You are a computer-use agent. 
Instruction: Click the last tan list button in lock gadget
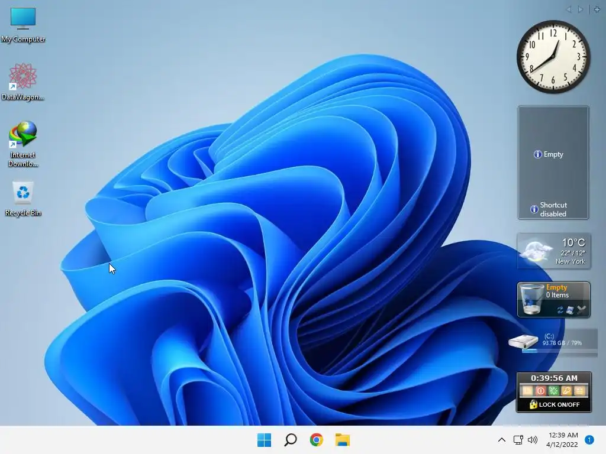580,391
